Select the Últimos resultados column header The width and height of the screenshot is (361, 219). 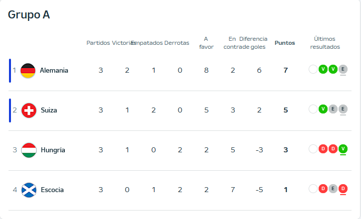click(x=325, y=43)
